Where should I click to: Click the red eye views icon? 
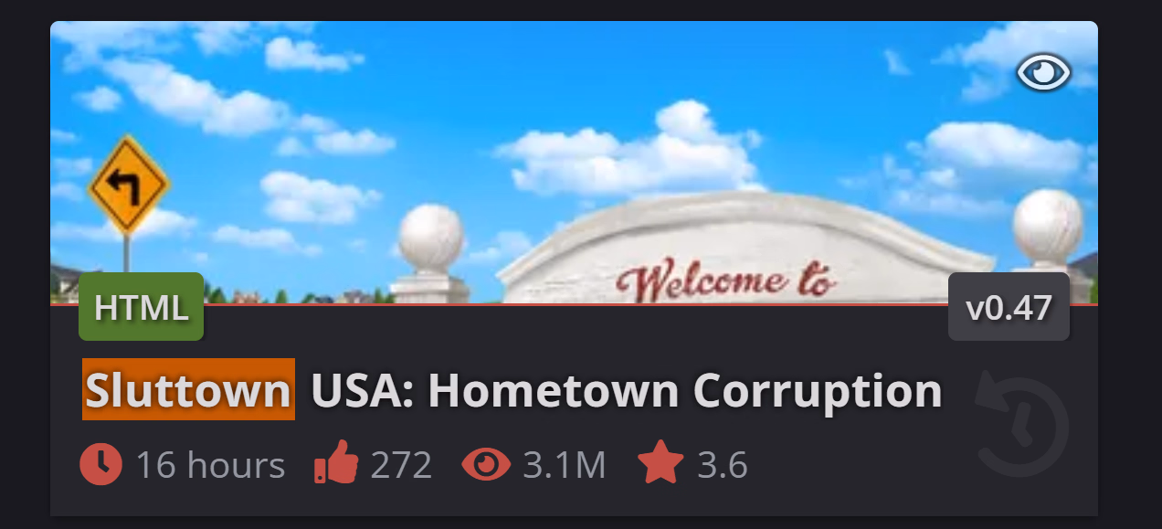(486, 465)
